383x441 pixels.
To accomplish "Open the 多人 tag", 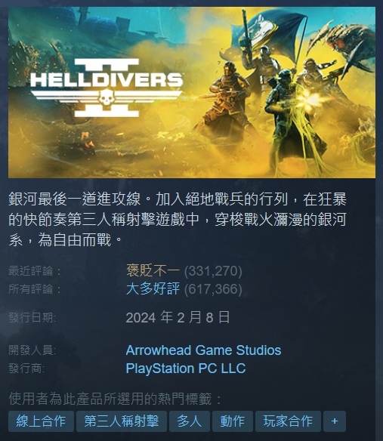I will pos(190,421).
